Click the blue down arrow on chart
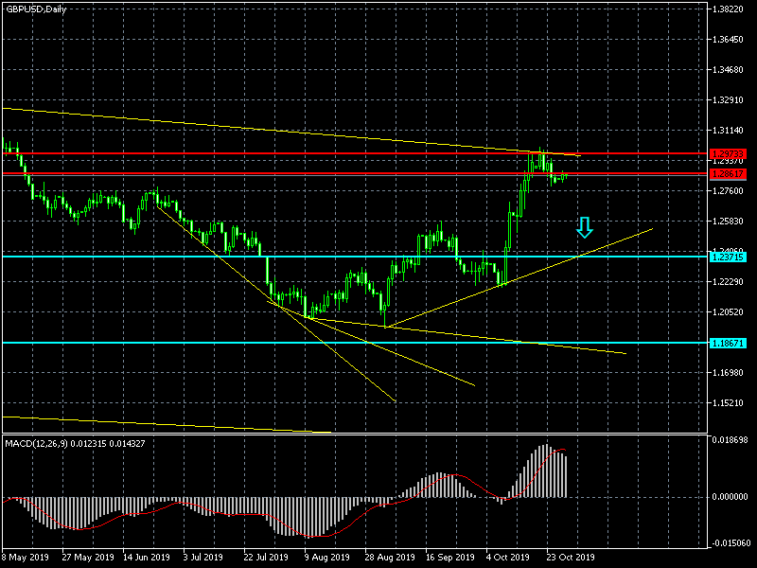Image resolution: width=757 pixels, height=568 pixels. pos(585,226)
